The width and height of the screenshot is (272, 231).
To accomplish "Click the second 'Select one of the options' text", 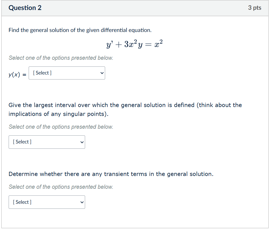I will pyautogui.click(x=61, y=127).
